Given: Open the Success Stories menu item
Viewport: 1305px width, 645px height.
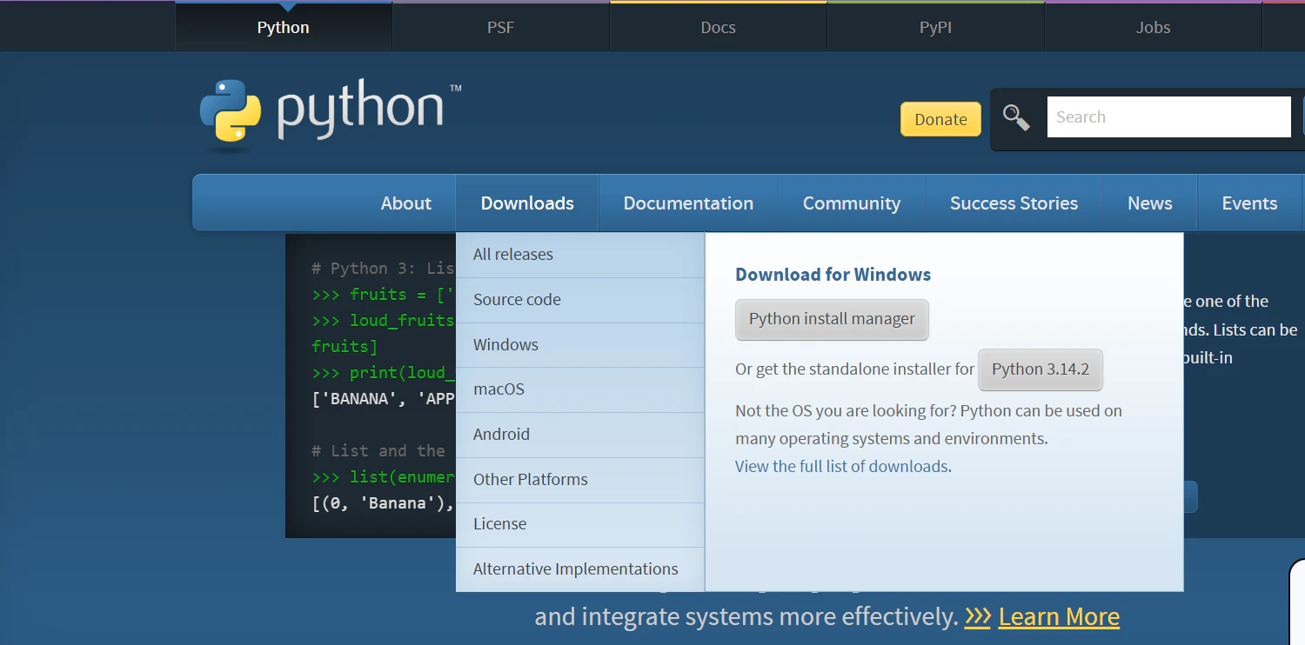Looking at the screenshot, I should 1014,203.
